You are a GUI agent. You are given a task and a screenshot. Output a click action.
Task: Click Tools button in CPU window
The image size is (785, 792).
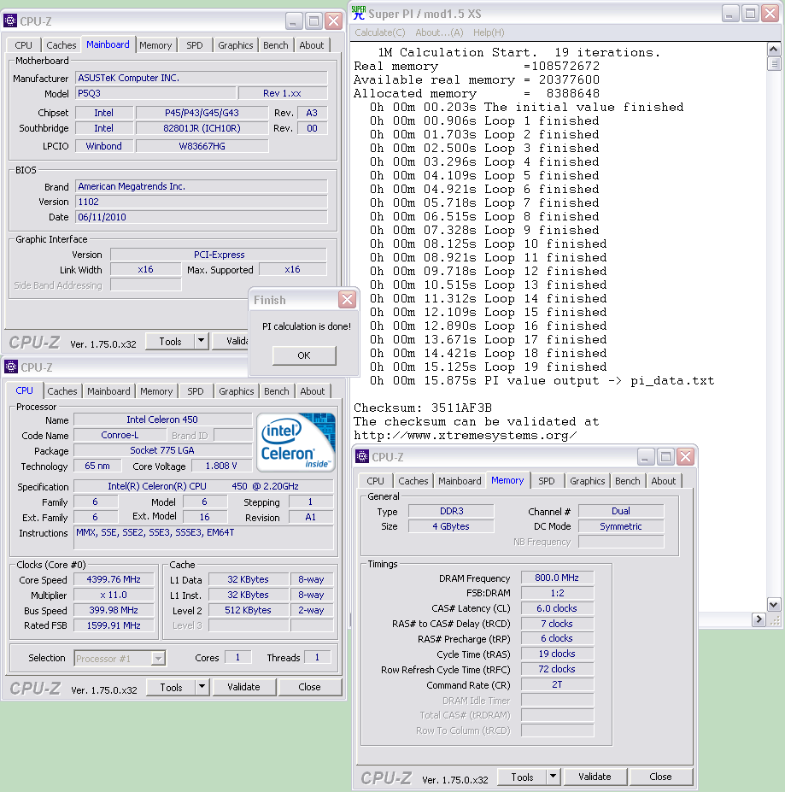coord(171,688)
